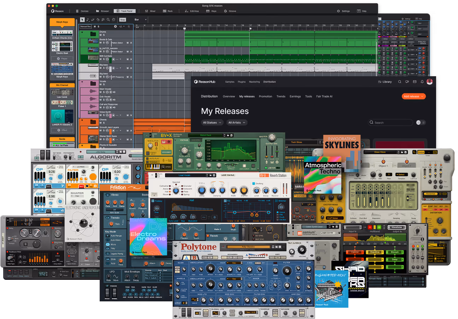Click the Add release button
Screen dimensions: 458x319
(413, 96)
